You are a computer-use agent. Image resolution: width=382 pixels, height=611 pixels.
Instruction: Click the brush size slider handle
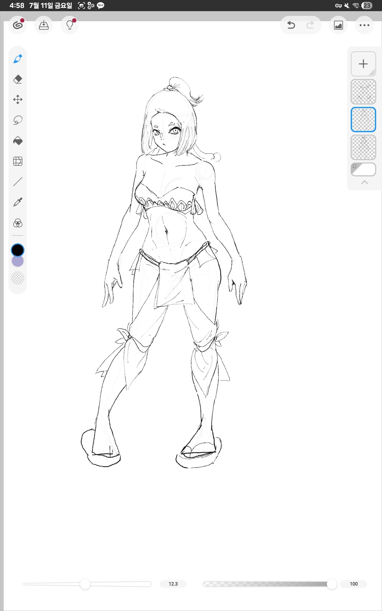point(85,584)
